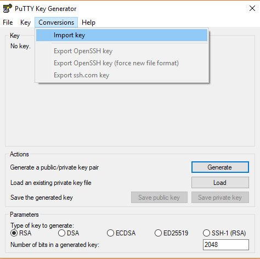Select the ECDSA key type radio button
Screen dimensions: 260x259
point(110,233)
